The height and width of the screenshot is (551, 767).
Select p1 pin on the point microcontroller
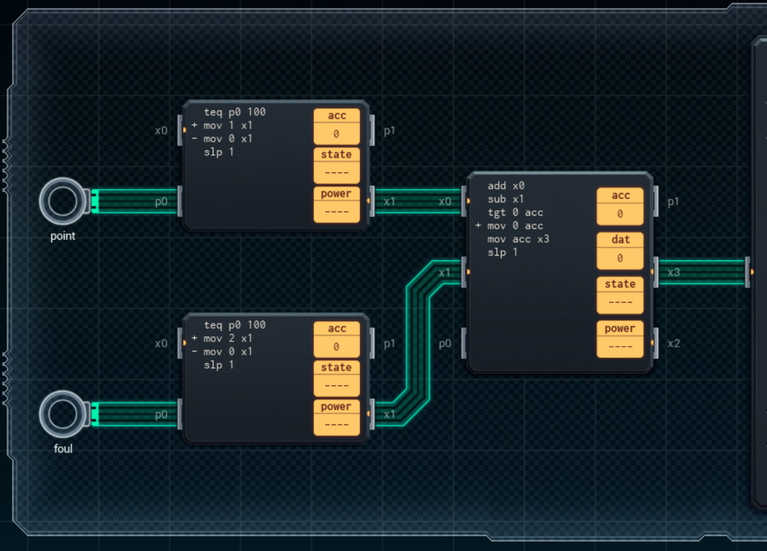point(373,130)
